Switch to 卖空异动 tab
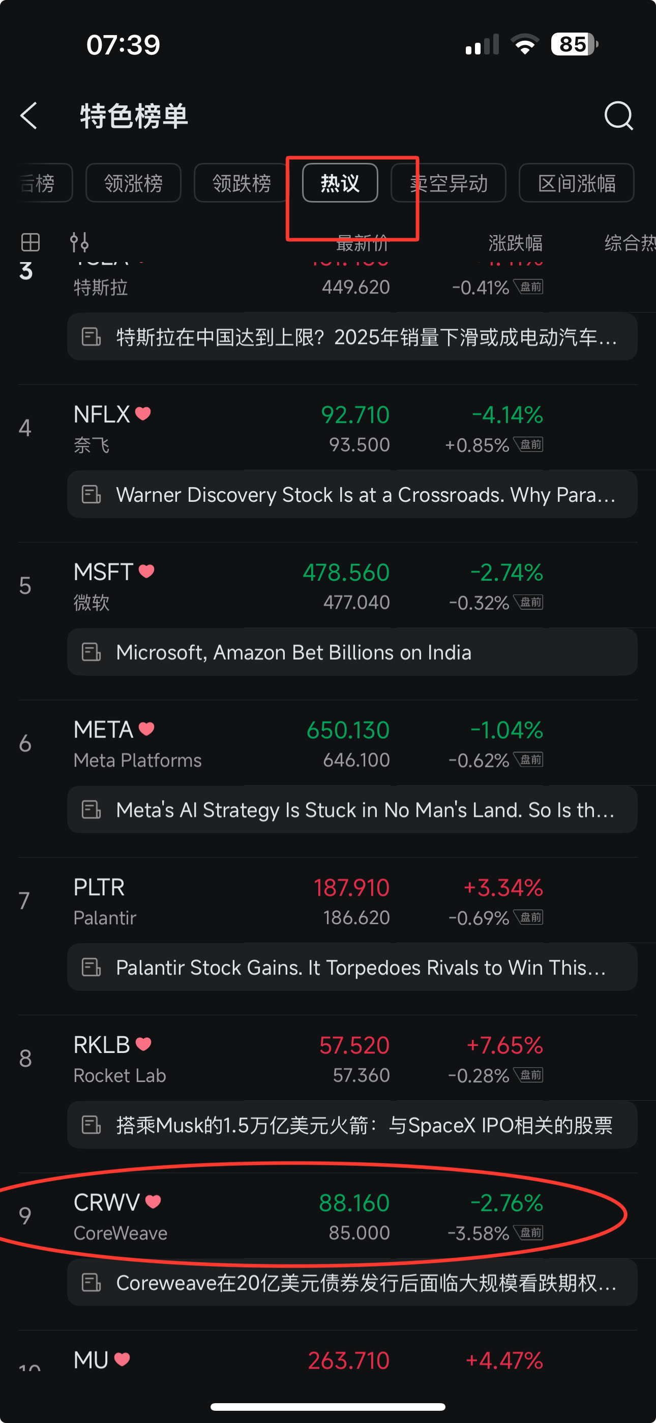 click(x=449, y=183)
